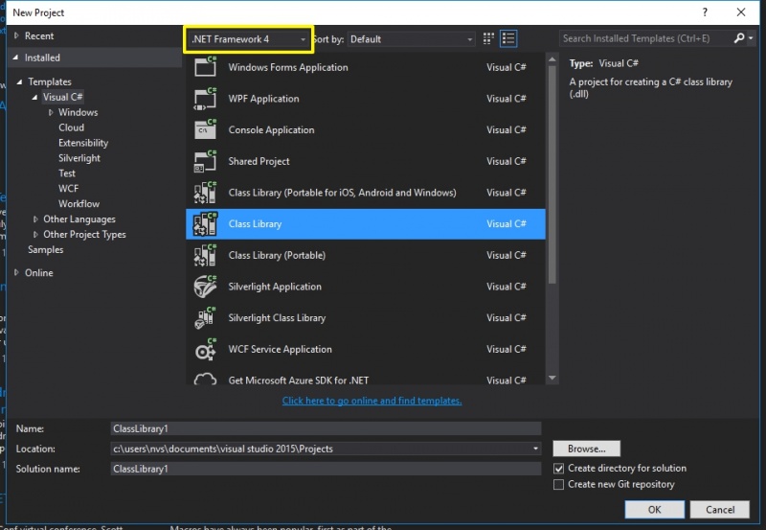
Task: Select the Silverlight Application row text
Action: point(275,286)
